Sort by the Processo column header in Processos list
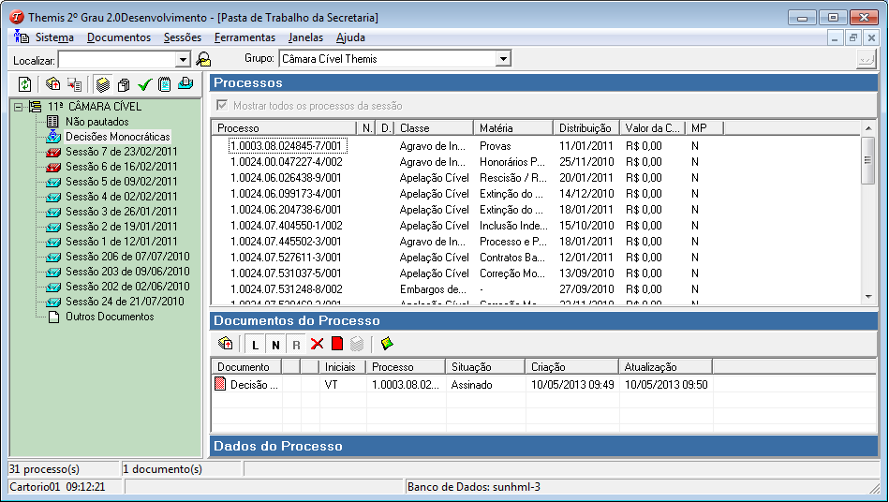Image resolution: width=889 pixels, height=502 pixels. click(x=284, y=128)
